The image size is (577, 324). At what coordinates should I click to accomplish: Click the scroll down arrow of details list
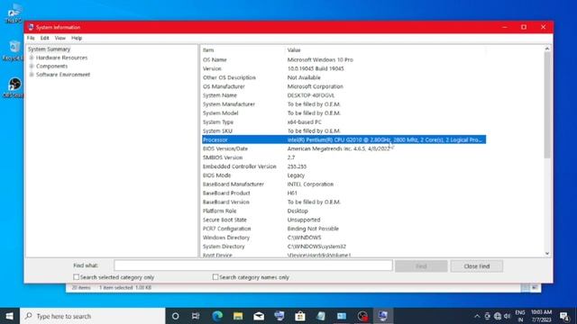tap(547, 254)
